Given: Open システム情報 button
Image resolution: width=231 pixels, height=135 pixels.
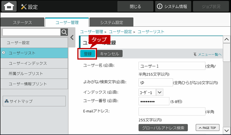Looking at the screenshot, I should (173, 6).
